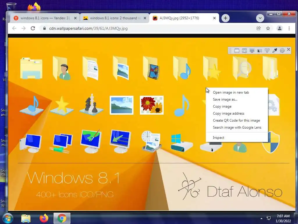
Task: Choose 'Search image with Google Lens'
Action: tap(237, 127)
